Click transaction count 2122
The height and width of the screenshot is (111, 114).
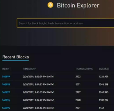78,77
